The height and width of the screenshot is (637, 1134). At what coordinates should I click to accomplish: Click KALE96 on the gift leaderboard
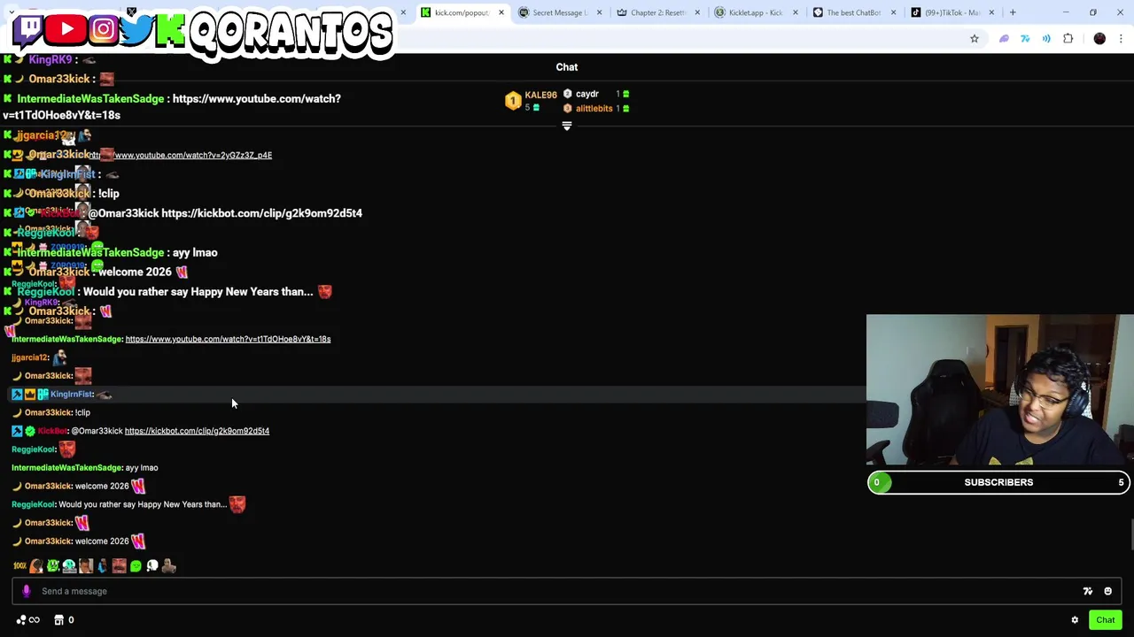540,95
